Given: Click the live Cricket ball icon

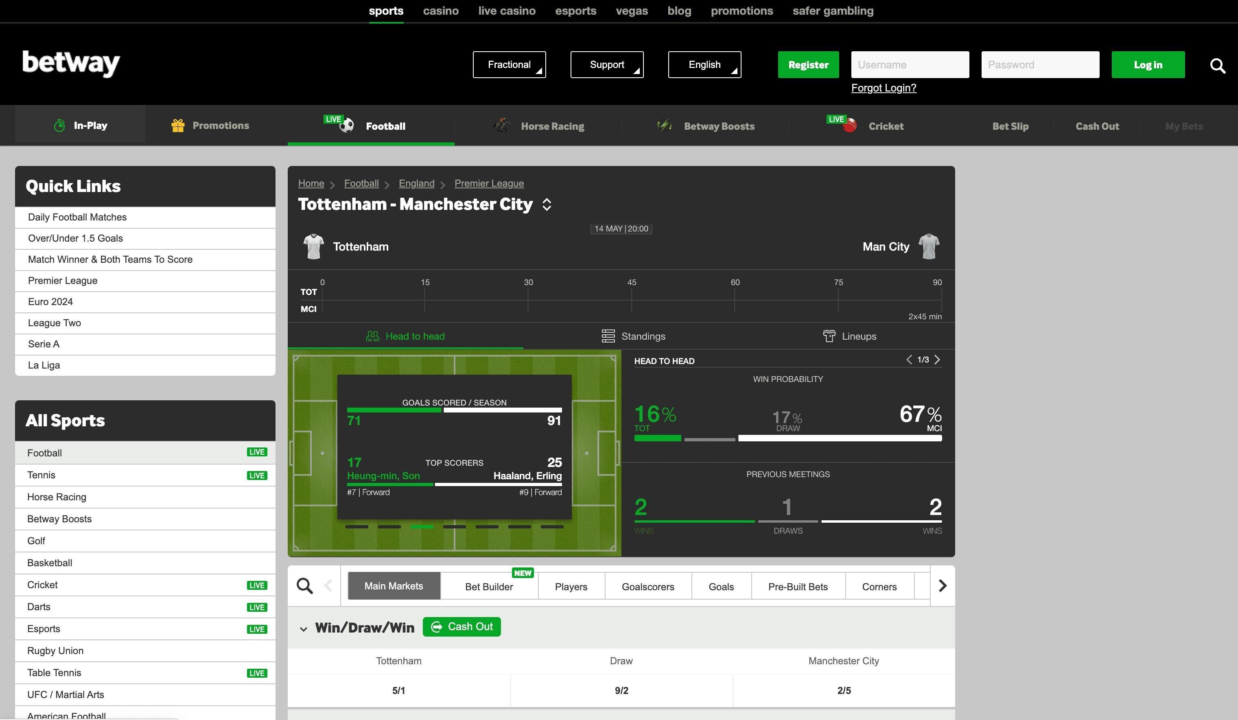Looking at the screenshot, I should tap(849, 126).
